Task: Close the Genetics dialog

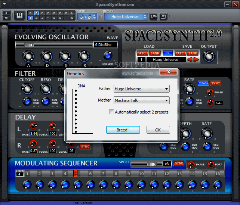Action: pos(169,72)
